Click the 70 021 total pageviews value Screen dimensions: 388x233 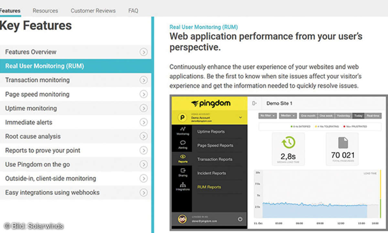[x=343, y=155]
